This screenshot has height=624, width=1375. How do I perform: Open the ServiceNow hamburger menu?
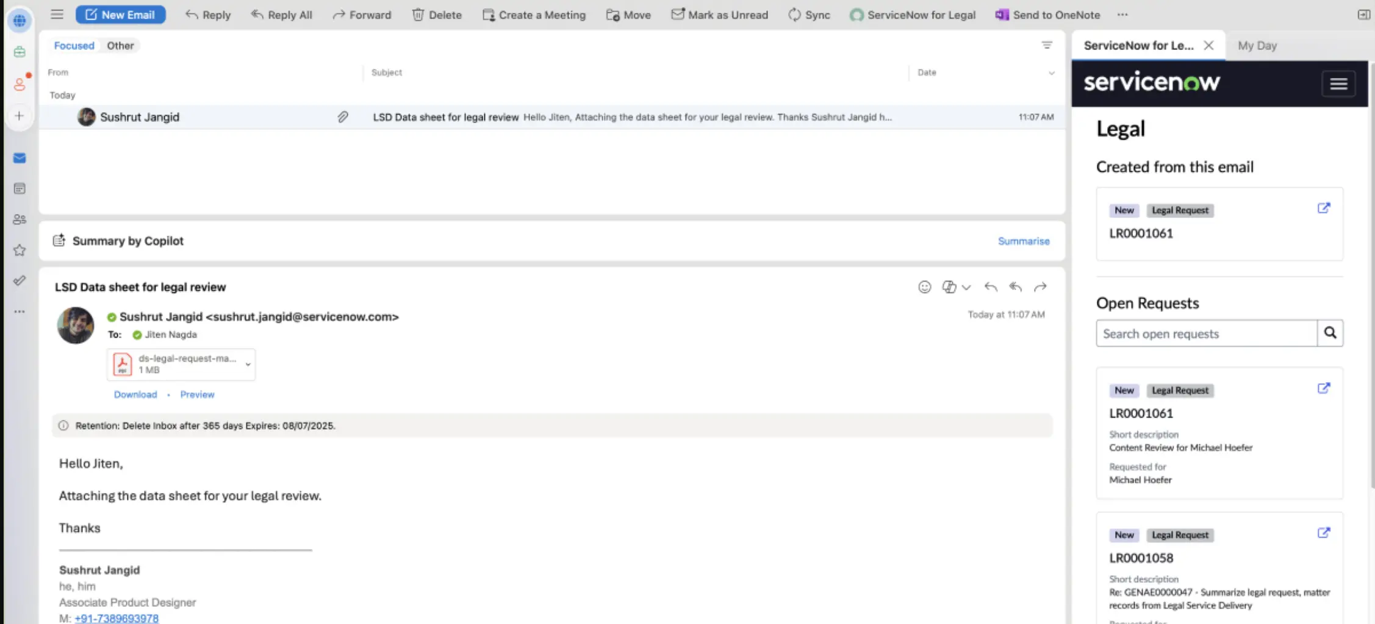tap(1338, 84)
